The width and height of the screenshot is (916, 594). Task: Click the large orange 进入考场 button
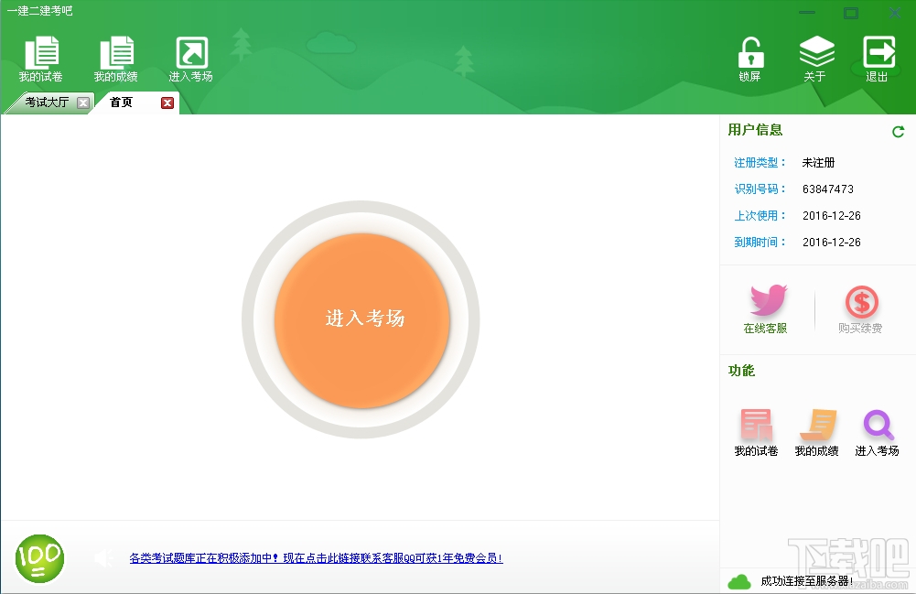pyautogui.click(x=362, y=320)
